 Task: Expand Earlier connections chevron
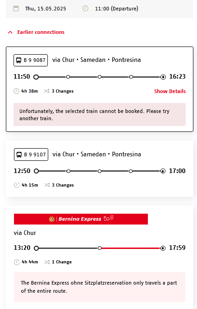(x=10, y=32)
